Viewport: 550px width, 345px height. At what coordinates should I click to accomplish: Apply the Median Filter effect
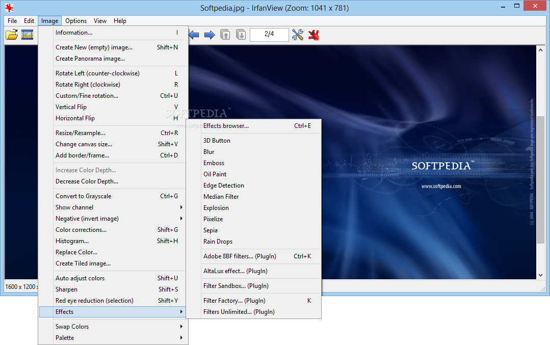(253, 197)
